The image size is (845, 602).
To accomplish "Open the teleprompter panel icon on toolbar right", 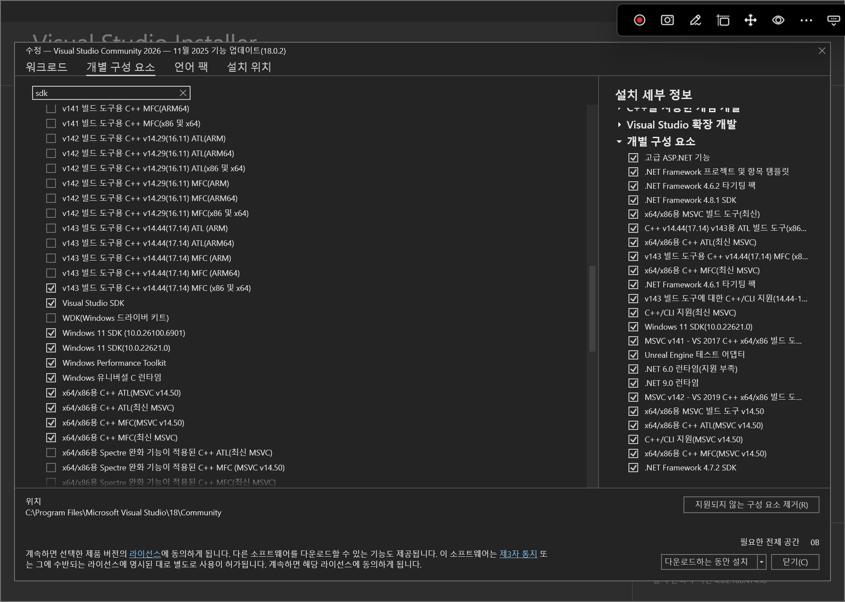I will [x=834, y=20].
